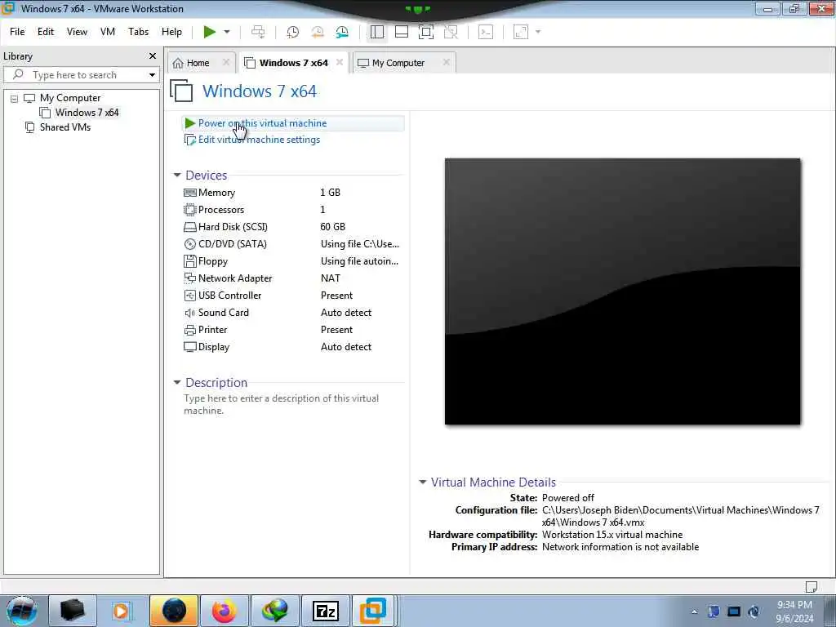Screen dimensions: 836x627
Task: Toggle the library sidebar toolbar icon
Action: point(377,32)
